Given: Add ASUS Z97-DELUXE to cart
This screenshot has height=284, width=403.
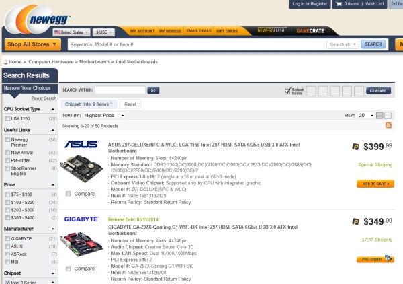Looking at the screenshot, I should click(x=375, y=184).
